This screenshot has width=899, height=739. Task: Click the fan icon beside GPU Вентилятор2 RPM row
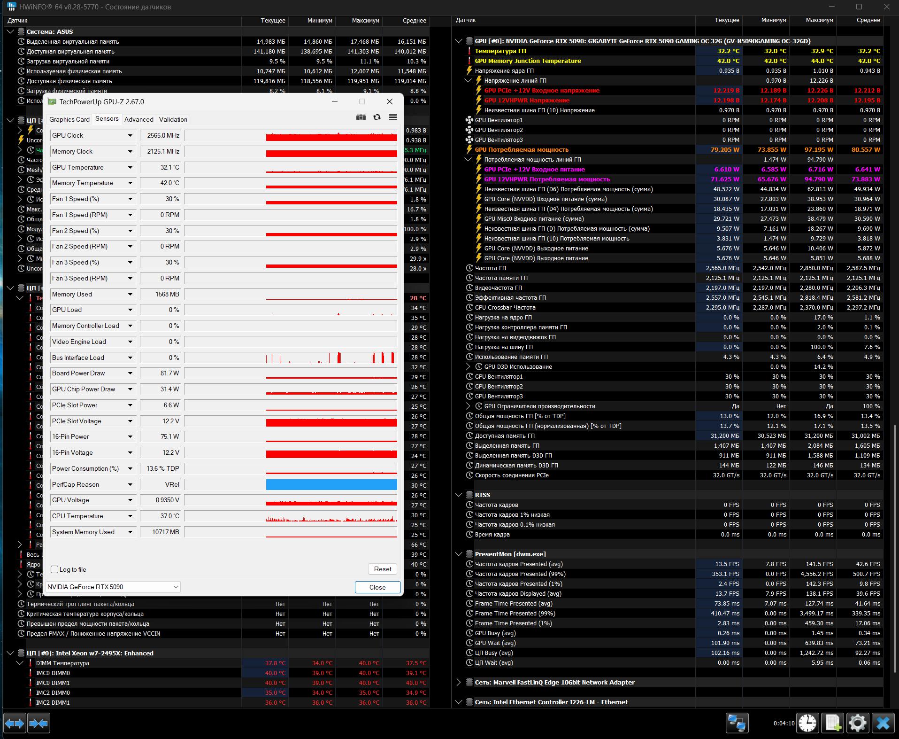coord(469,130)
